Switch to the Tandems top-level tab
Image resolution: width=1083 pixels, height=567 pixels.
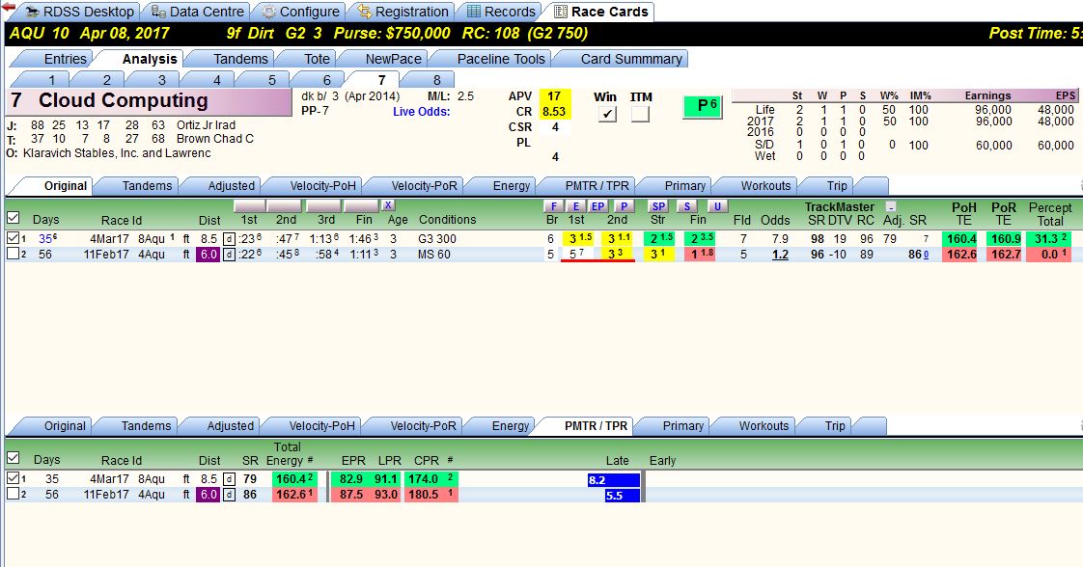pyautogui.click(x=240, y=59)
